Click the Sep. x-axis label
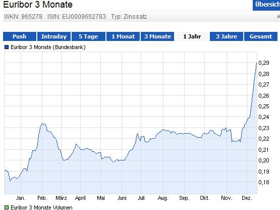280x210 pixels. coord(184,198)
